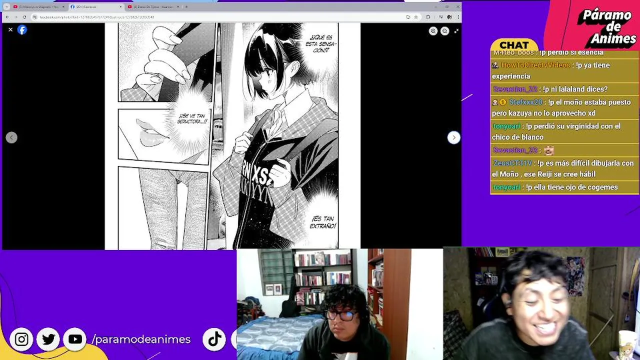Click the /paramodeanimes handle text

click(141, 339)
